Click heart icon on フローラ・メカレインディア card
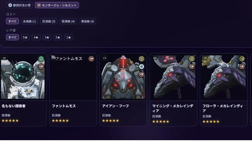 point(242,67)
